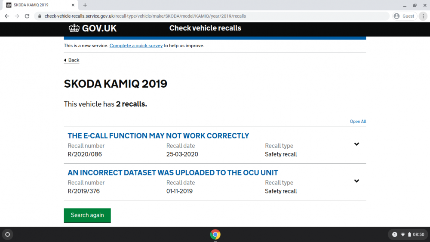Screen dimensions: 430x242
Task: Go back using the browser back arrow
Action: (x=7, y=16)
